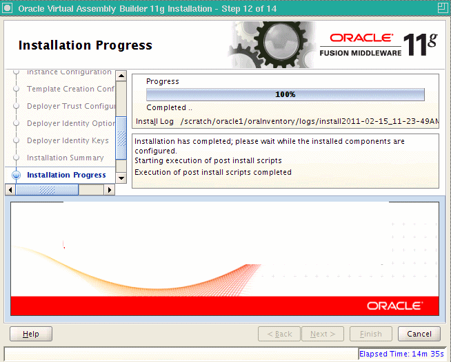The height and width of the screenshot is (362, 451).
Task: Click the vertical scrollbar thumb in step list
Action: [121, 138]
